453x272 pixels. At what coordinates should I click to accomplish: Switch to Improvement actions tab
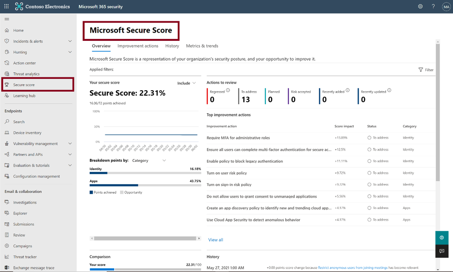tap(138, 46)
